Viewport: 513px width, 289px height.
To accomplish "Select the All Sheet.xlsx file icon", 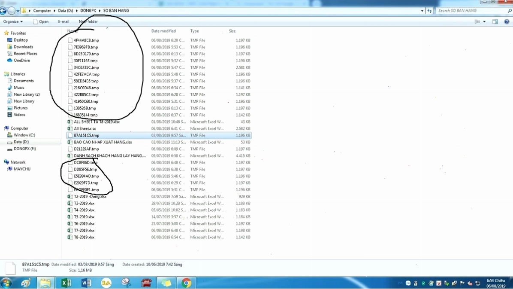I will 69,128.
